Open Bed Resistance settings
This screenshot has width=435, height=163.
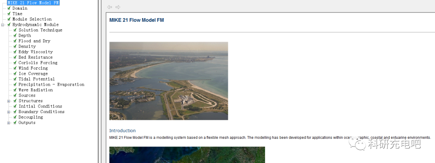(x=35, y=57)
